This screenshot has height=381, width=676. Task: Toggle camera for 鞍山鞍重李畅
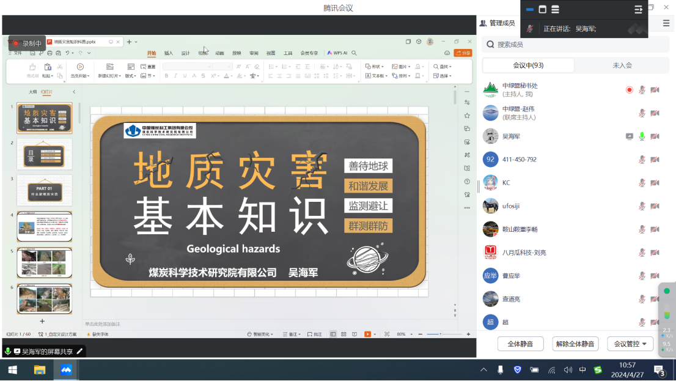pos(655,229)
